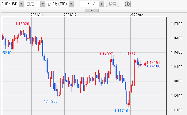The height and width of the screenshot is (115, 187).
Task: Click the 1.14827 high price label
Action: tap(106, 54)
